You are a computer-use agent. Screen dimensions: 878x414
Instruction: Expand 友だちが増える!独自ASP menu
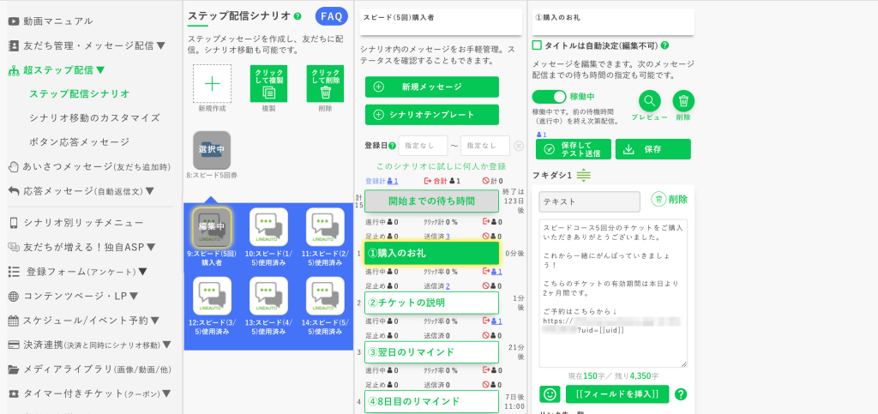(x=81, y=247)
